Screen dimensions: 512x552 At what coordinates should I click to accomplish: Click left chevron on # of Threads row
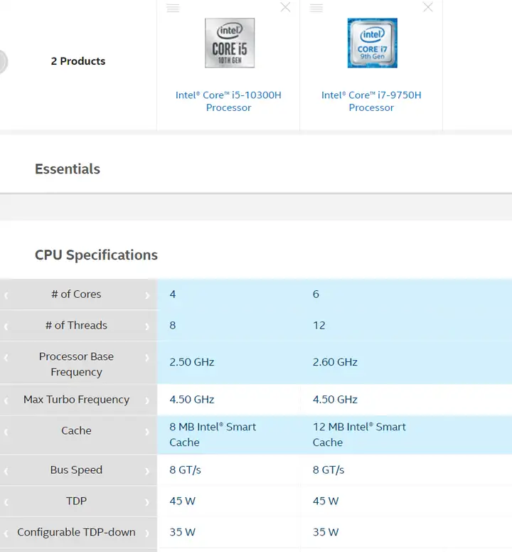[x=6, y=327]
